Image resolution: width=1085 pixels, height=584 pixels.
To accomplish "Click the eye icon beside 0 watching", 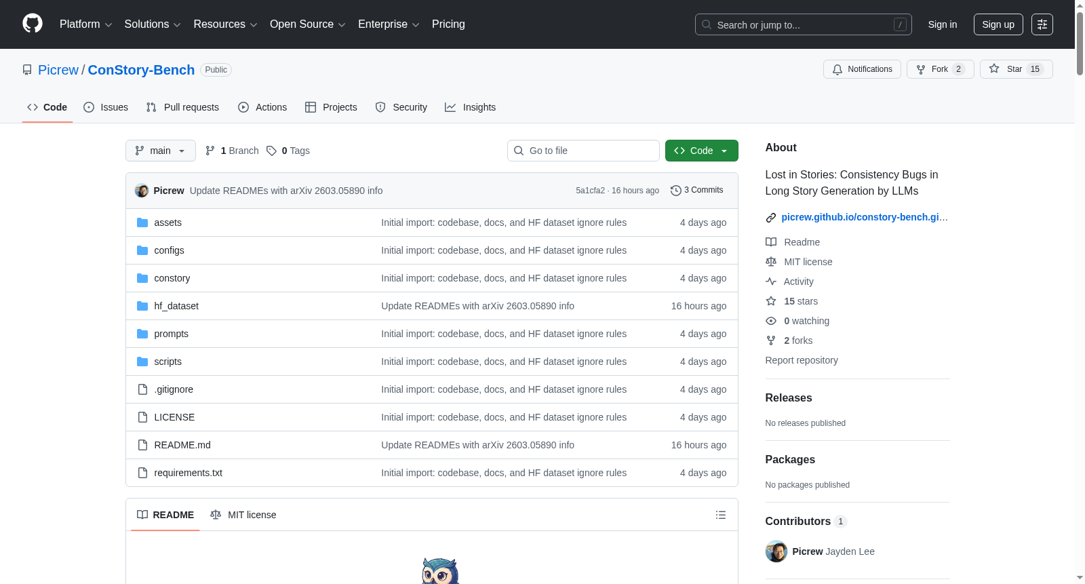I will [x=771, y=321].
